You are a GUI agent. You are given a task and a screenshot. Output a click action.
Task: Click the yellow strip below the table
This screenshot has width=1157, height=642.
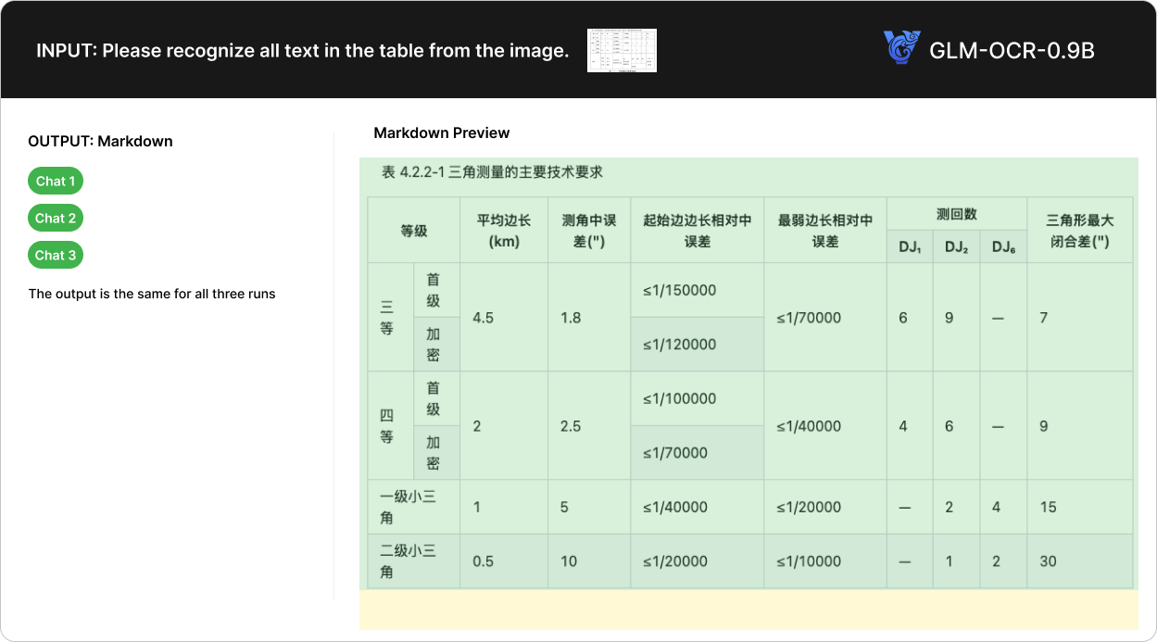748,611
